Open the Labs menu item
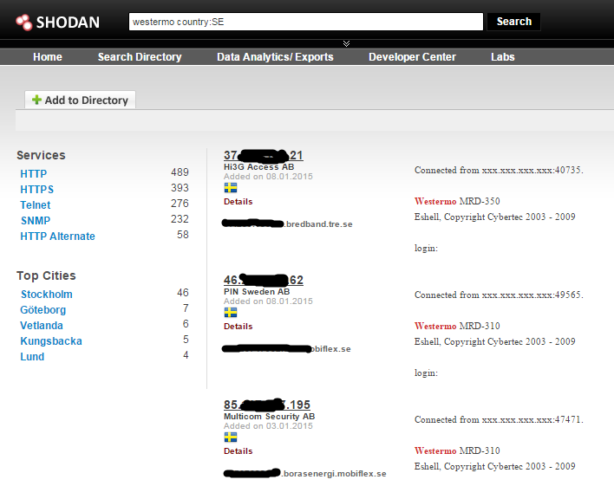Image resolution: width=614 pixels, height=486 pixels. (502, 57)
